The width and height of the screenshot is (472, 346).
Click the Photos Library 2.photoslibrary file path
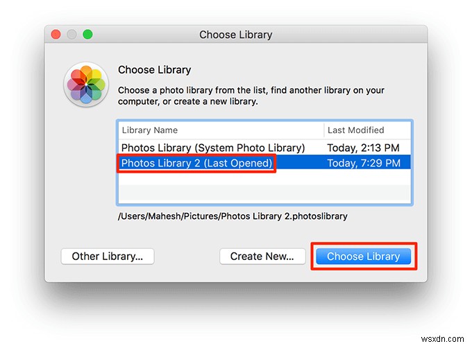point(233,216)
